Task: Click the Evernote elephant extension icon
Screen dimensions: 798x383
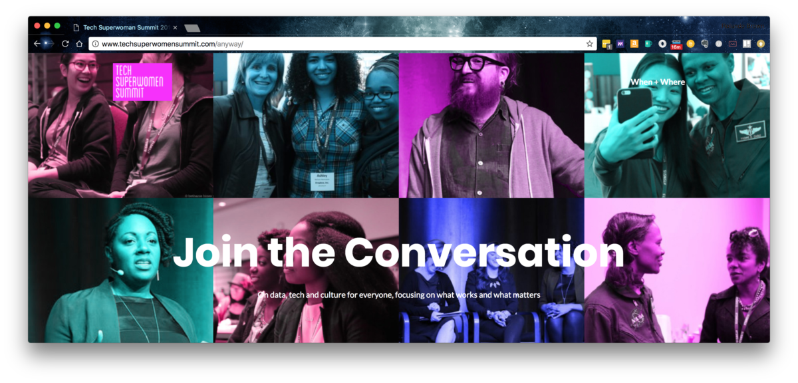Action: pos(705,44)
